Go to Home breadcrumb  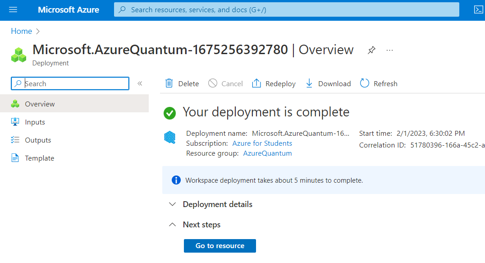click(21, 31)
